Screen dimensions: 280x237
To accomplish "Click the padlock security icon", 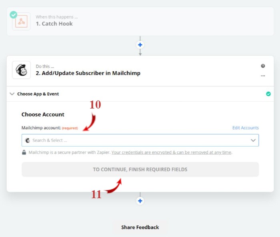I will (x=24, y=152).
